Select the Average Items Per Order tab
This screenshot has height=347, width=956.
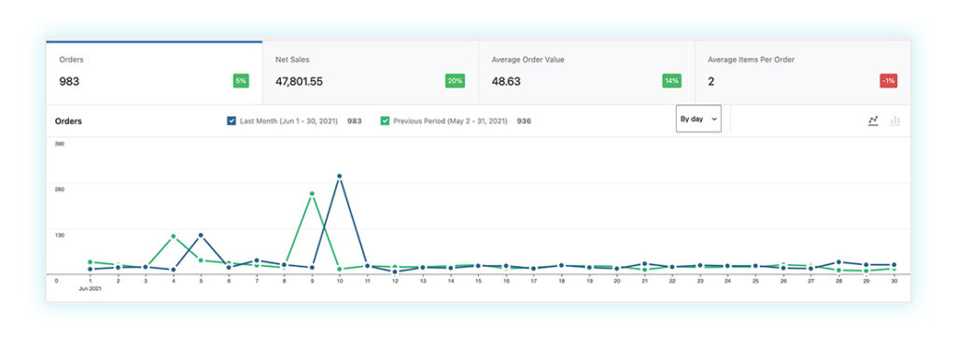[x=803, y=73]
